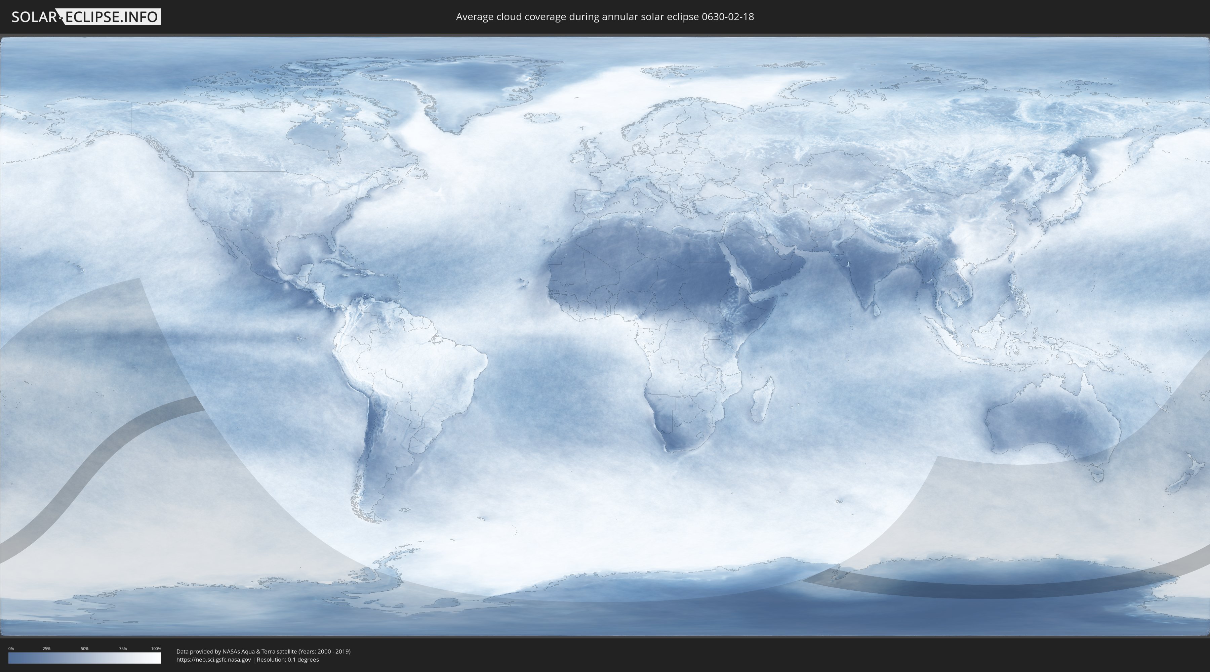
Task: Click the '75%' legend label
Action: pyautogui.click(x=123, y=648)
